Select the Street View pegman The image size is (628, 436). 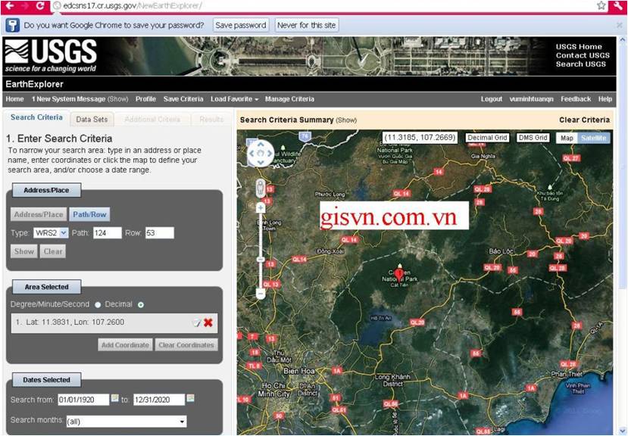pos(261,188)
